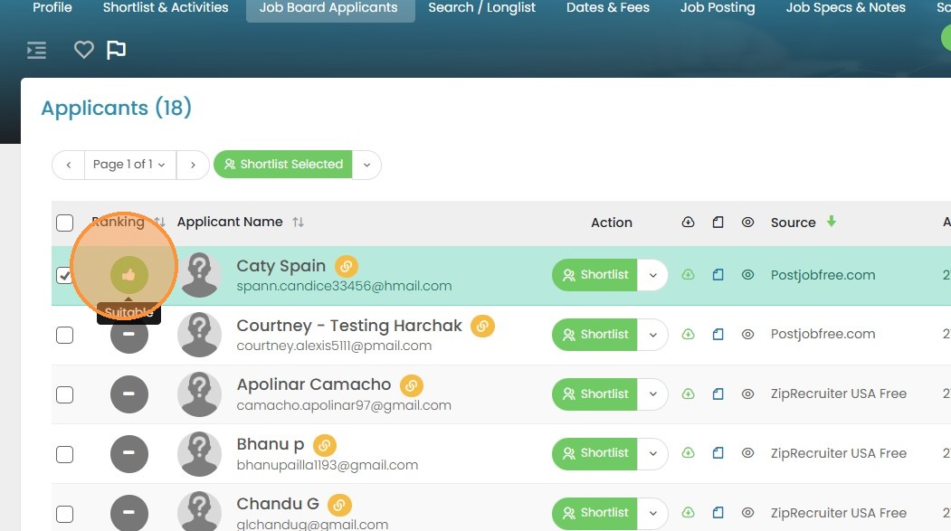This screenshot has width=951, height=531.
Task: Click link icon beside Apolinar Camacho
Action: tap(412, 385)
